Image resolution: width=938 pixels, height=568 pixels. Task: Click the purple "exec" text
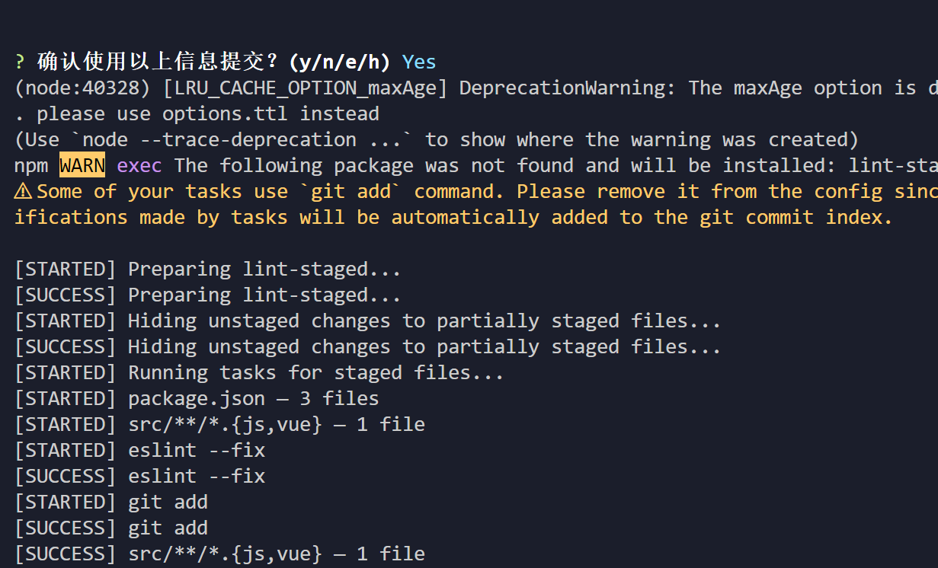coord(139,165)
